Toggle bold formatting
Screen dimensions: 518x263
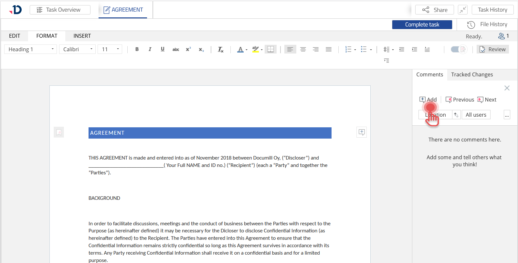(137, 49)
